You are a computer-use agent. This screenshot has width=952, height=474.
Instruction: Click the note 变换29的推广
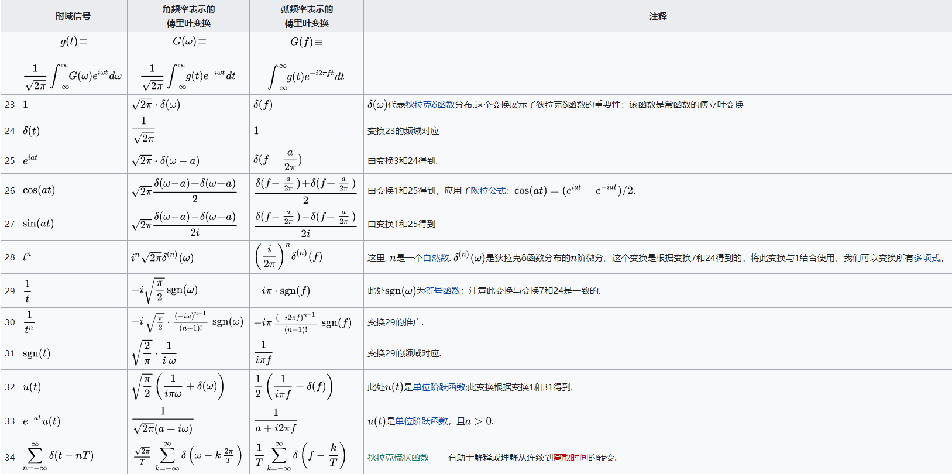tap(396, 322)
